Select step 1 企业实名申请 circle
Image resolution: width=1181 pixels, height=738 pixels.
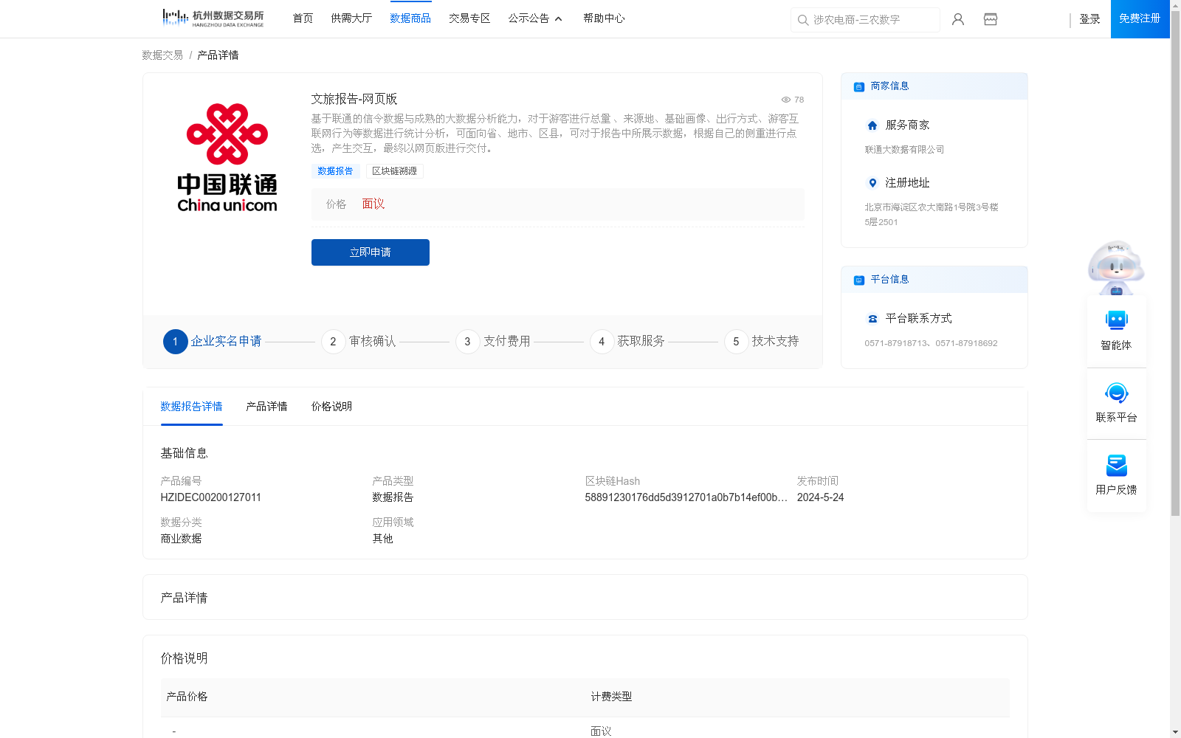[x=175, y=342]
